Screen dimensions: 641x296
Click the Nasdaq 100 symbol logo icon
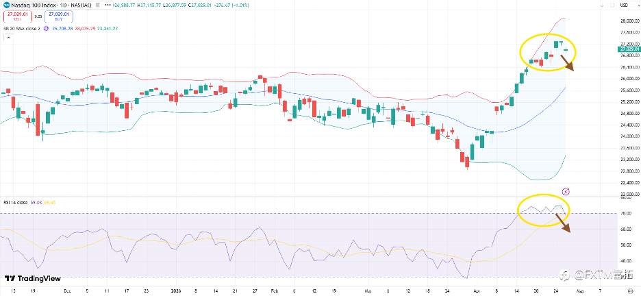(x=7, y=5)
